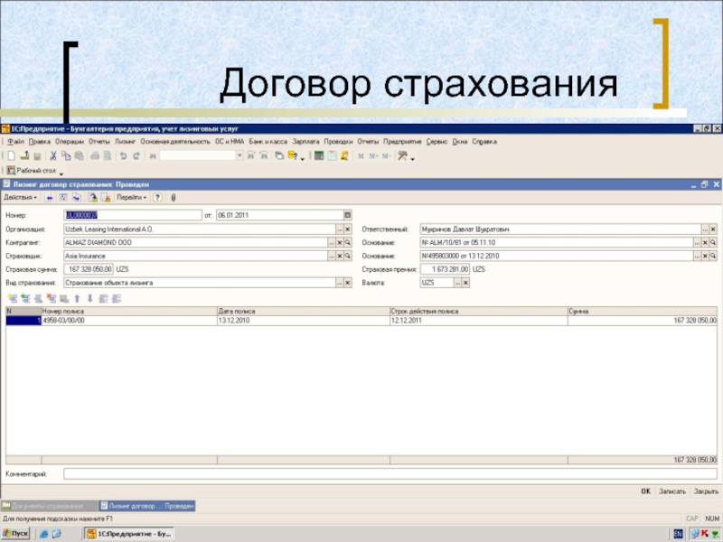Click the help question mark in document toolbar

tap(157, 197)
